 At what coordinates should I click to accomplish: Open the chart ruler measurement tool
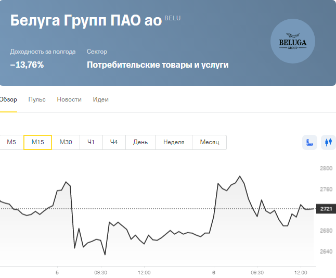[309, 142]
